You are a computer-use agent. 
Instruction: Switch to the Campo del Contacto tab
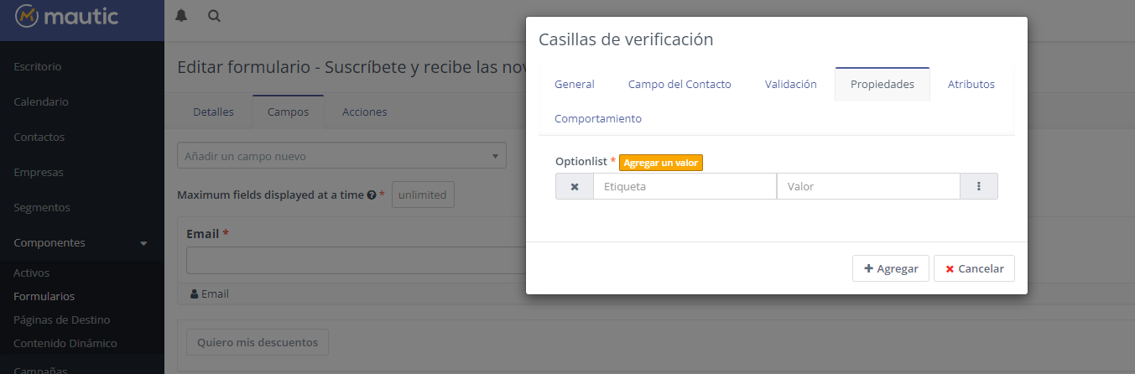point(679,84)
